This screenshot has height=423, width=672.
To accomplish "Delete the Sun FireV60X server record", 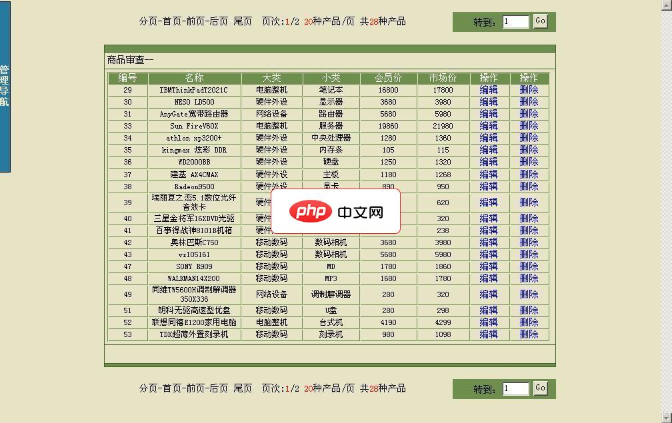I will [529, 126].
